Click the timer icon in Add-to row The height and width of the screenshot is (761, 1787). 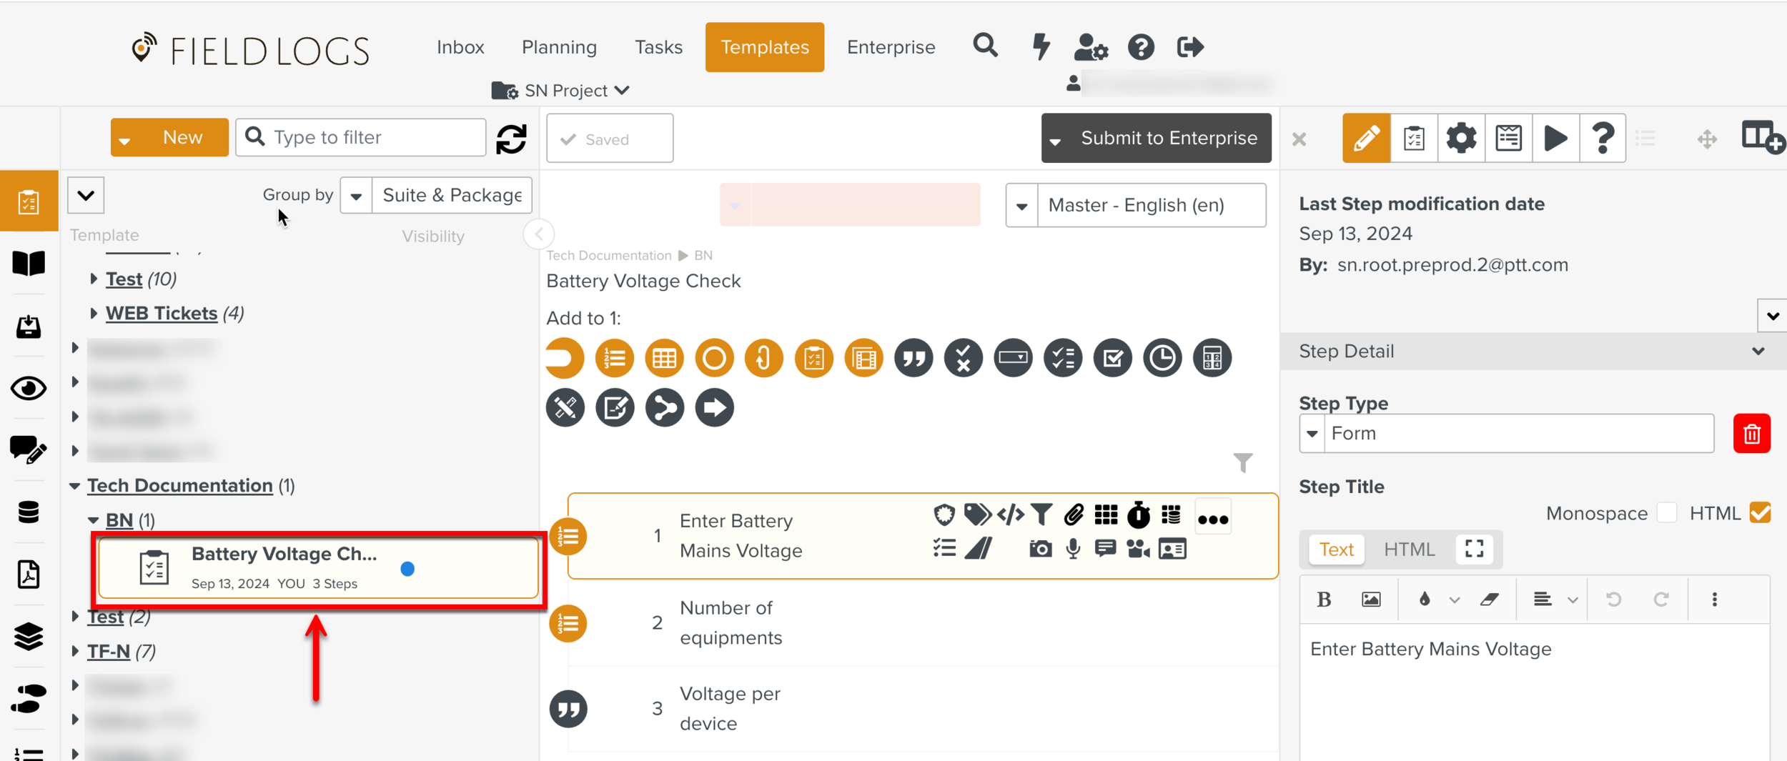coord(1162,358)
